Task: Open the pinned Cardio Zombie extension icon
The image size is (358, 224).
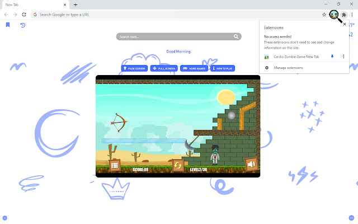Action: point(333,15)
